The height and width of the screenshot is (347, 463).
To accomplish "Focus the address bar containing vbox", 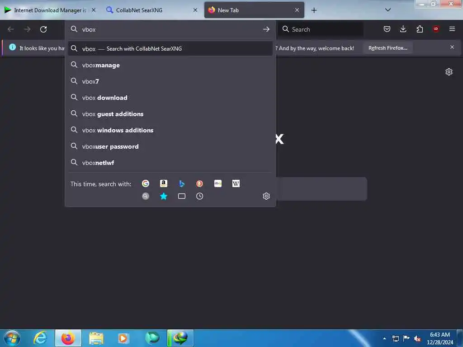I will tap(170, 29).
